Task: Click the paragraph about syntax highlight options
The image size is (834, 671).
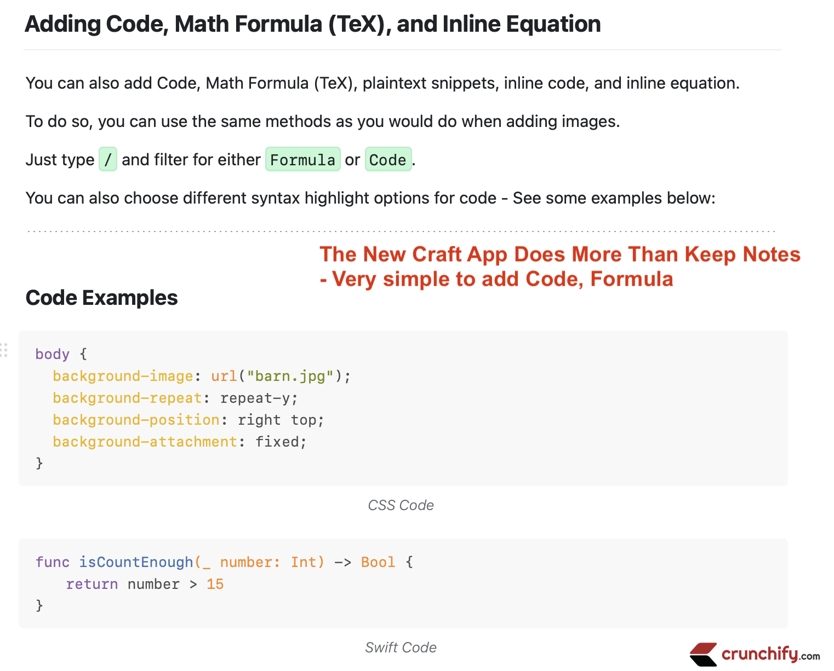Action: point(370,198)
